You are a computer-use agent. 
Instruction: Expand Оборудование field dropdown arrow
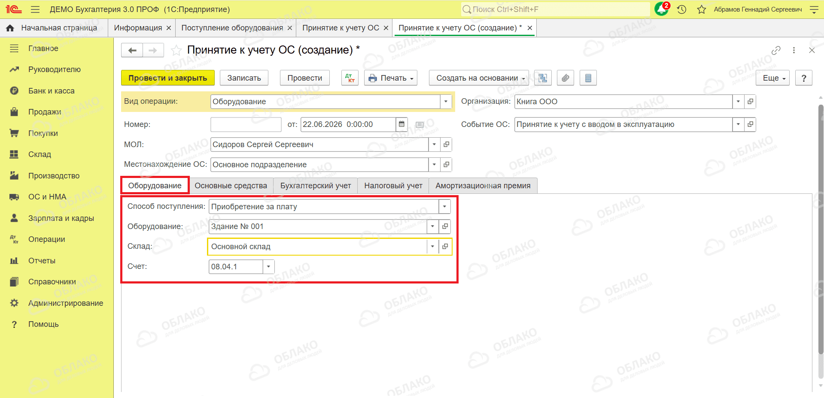pos(433,226)
